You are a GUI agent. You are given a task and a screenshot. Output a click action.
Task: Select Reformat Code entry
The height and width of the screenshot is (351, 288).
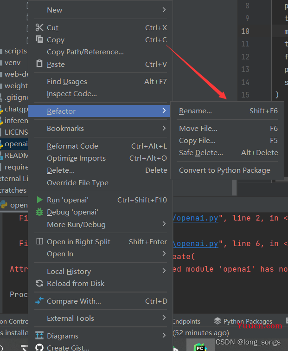pos(101,146)
